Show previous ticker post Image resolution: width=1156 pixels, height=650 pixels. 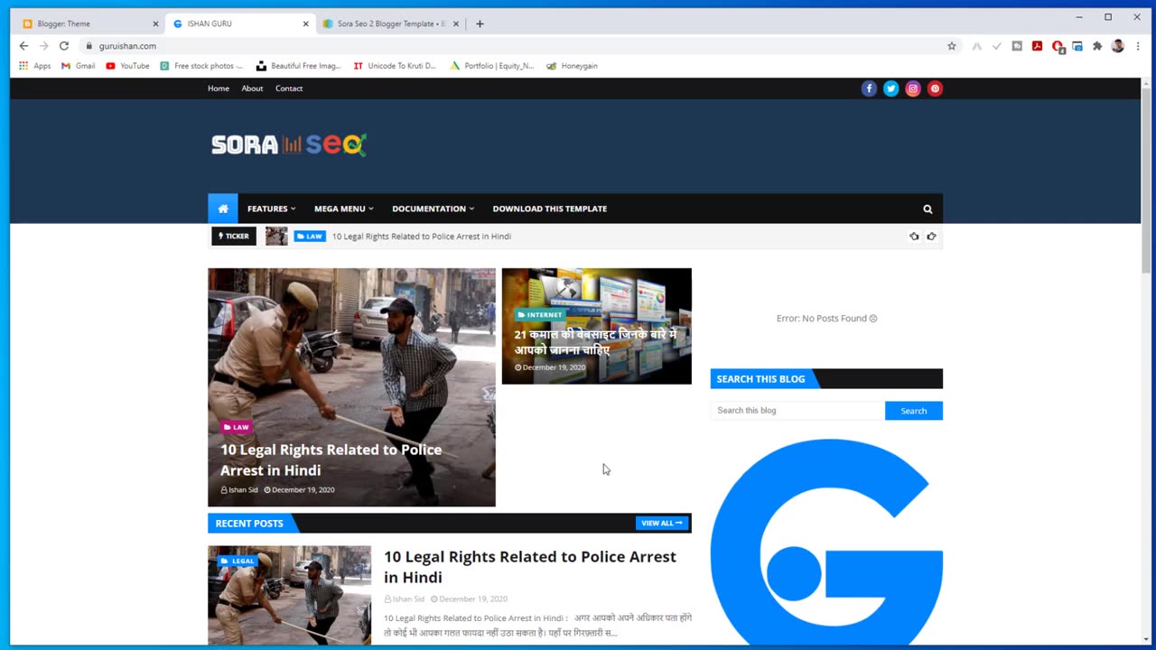(x=914, y=237)
